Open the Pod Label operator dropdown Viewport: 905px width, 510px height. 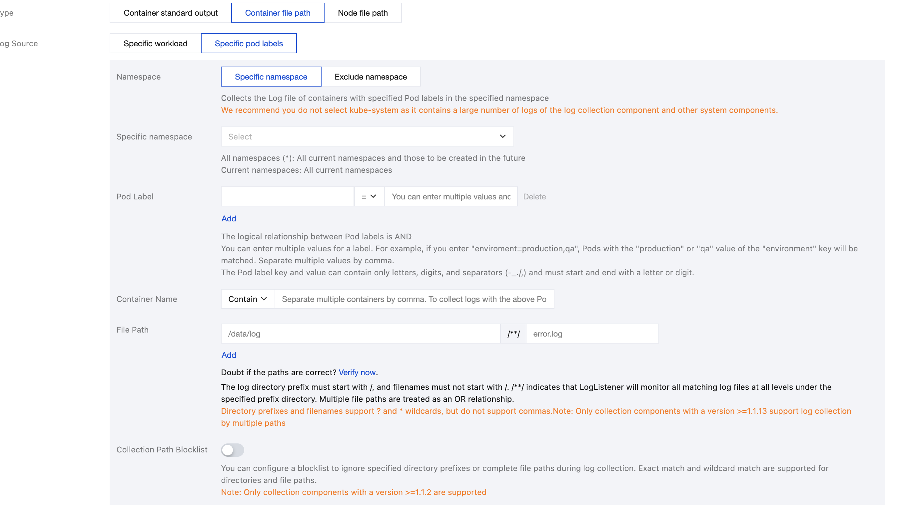coord(369,196)
